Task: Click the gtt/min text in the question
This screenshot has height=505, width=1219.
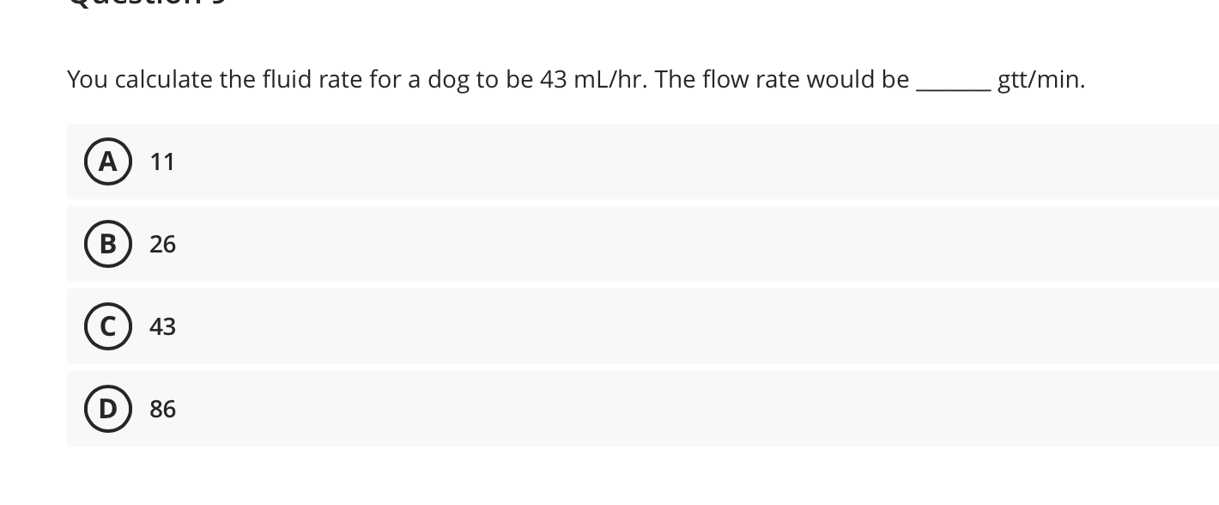Action: [x=1040, y=79]
